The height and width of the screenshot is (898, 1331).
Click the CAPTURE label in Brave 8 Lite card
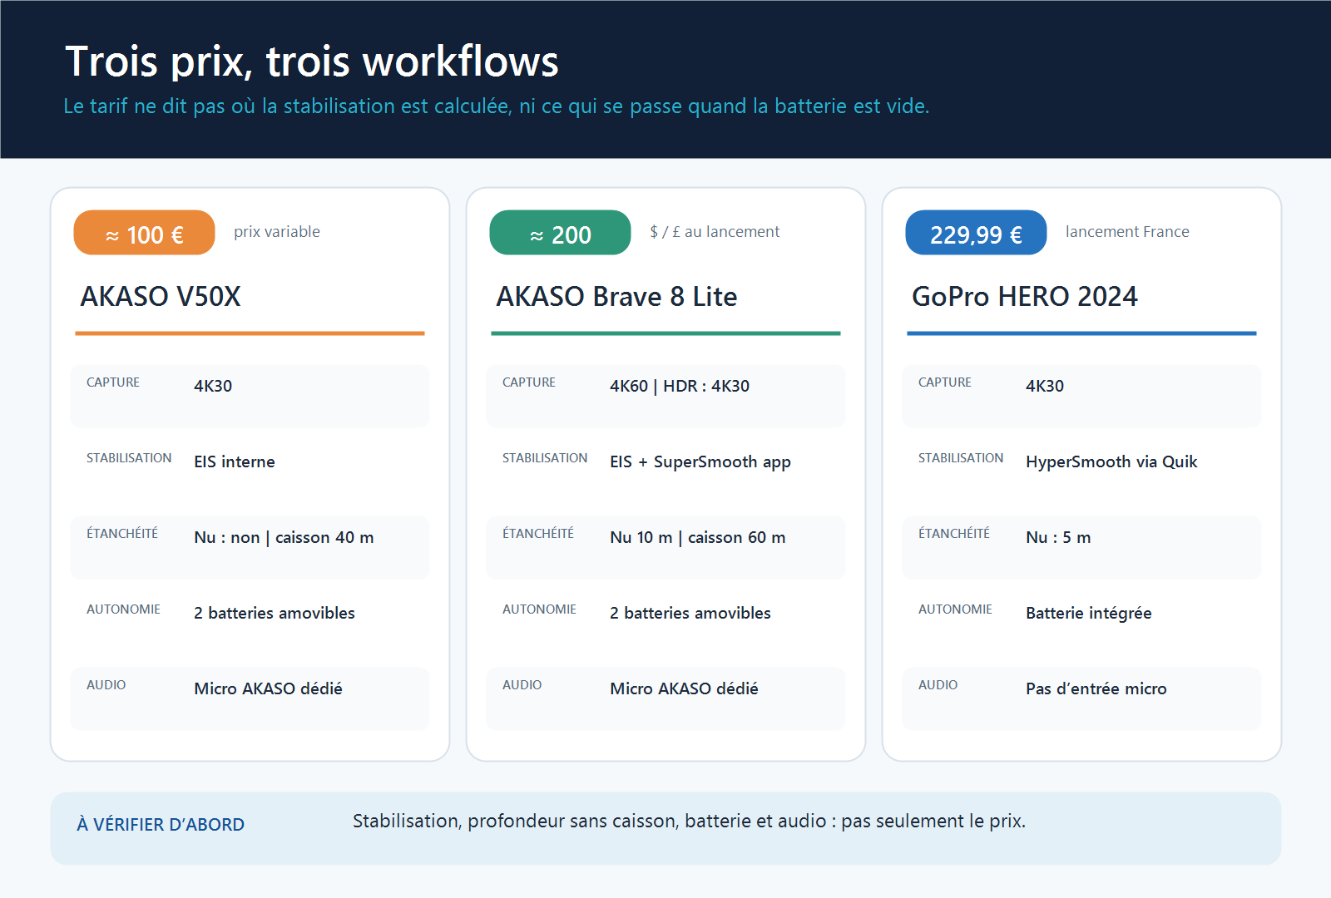529,382
